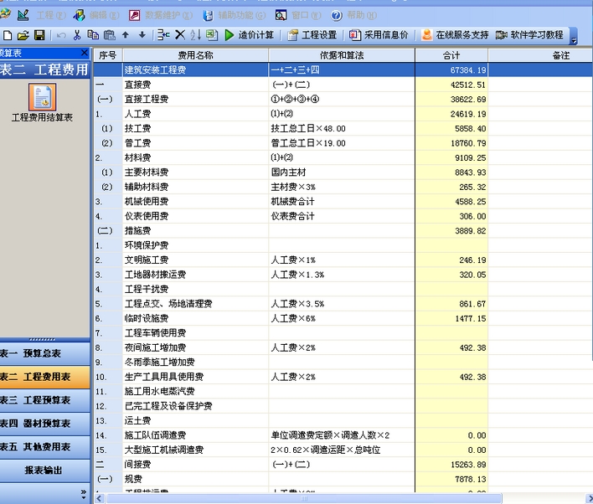This screenshot has width=593, height=504.
Task: Select the 直接工程费 cell
Action: pos(195,100)
